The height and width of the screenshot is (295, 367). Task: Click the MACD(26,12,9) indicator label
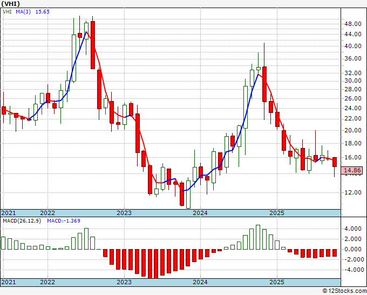[22, 221]
